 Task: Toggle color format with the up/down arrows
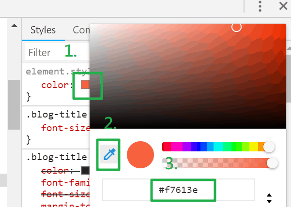tap(269, 198)
